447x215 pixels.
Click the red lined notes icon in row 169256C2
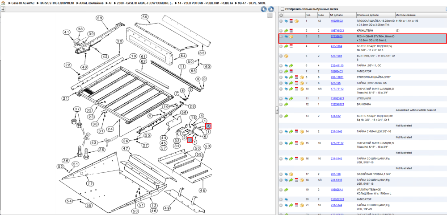291,21
